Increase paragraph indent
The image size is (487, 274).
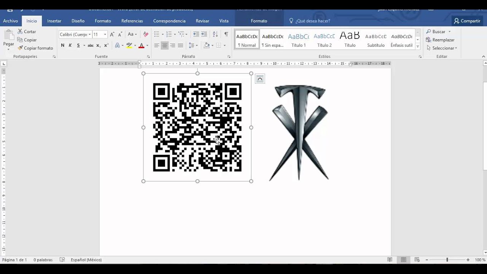(x=204, y=34)
